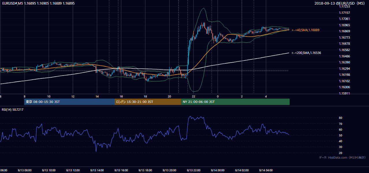
Task: Click hour label 22 on the chart time axis
Action: click(194, 97)
